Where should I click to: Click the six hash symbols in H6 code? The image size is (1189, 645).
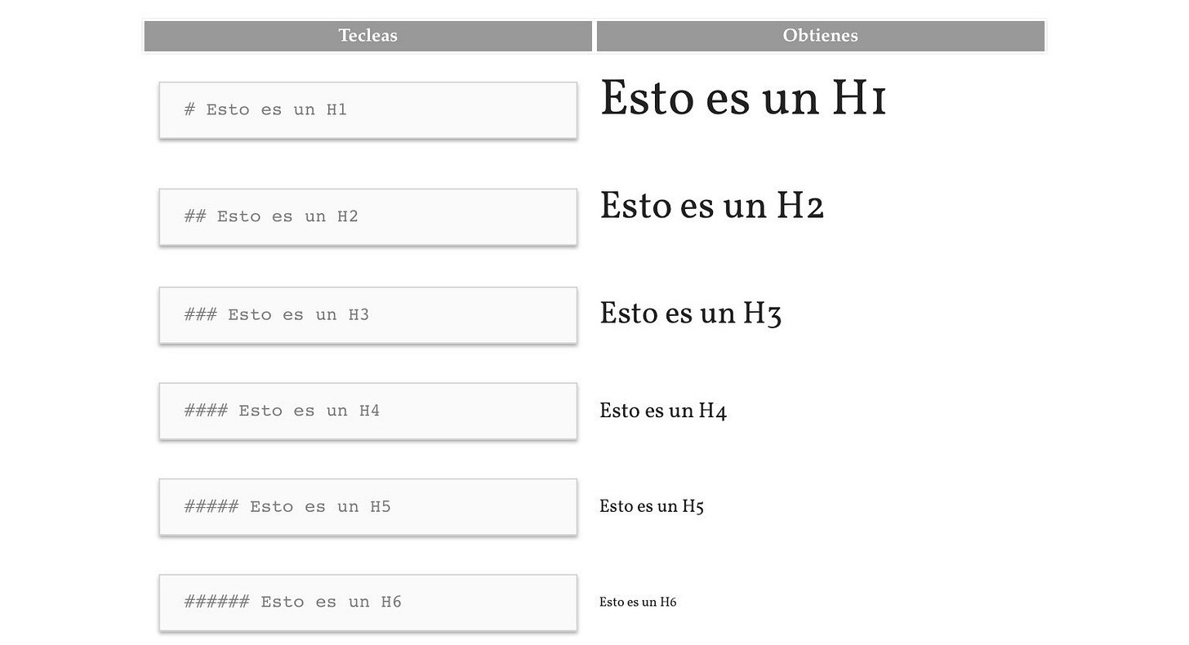click(x=217, y=602)
